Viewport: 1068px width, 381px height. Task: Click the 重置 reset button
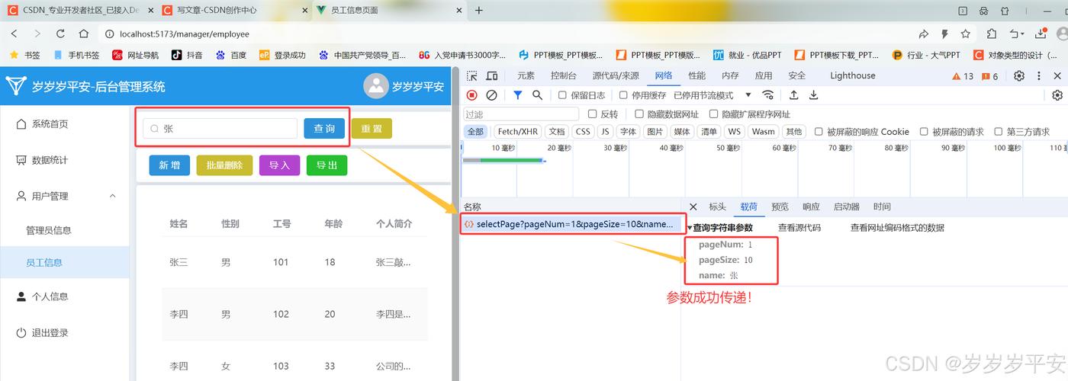tap(372, 129)
